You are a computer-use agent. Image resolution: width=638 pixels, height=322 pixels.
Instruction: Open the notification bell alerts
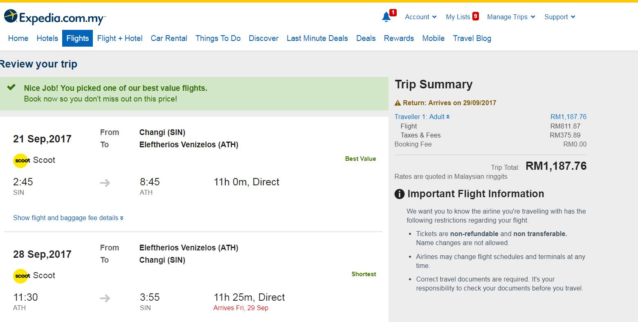coord(386,17)
